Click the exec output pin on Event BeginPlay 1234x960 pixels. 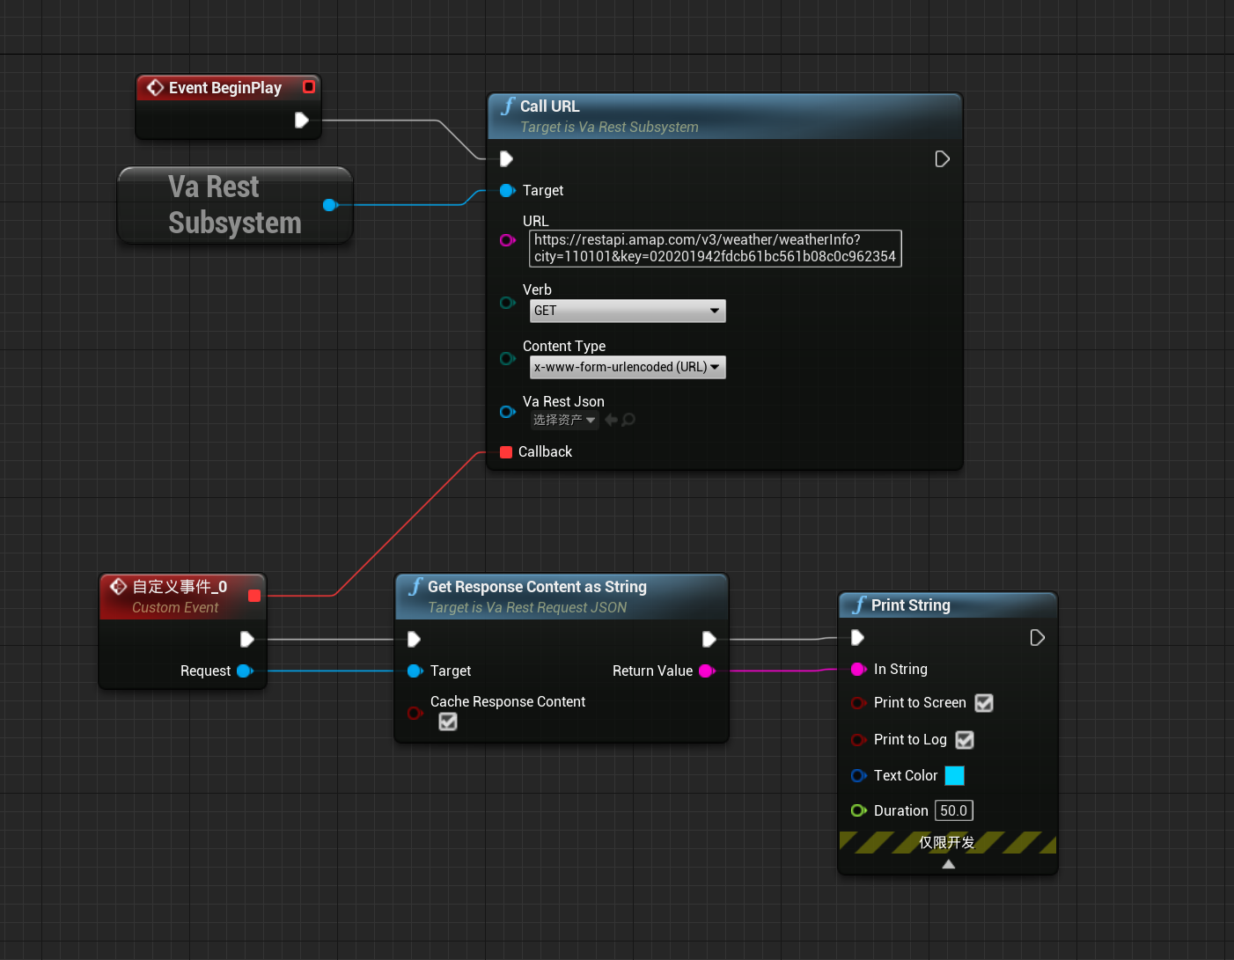[x=302, y=121]
